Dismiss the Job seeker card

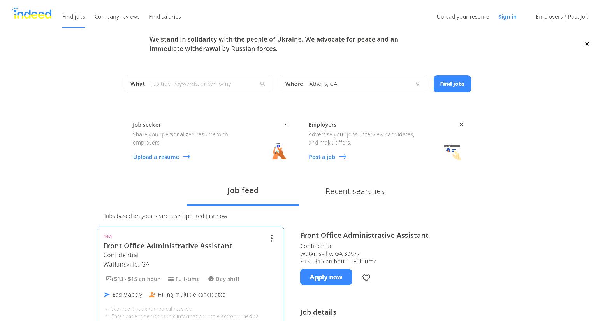[286, 124]
